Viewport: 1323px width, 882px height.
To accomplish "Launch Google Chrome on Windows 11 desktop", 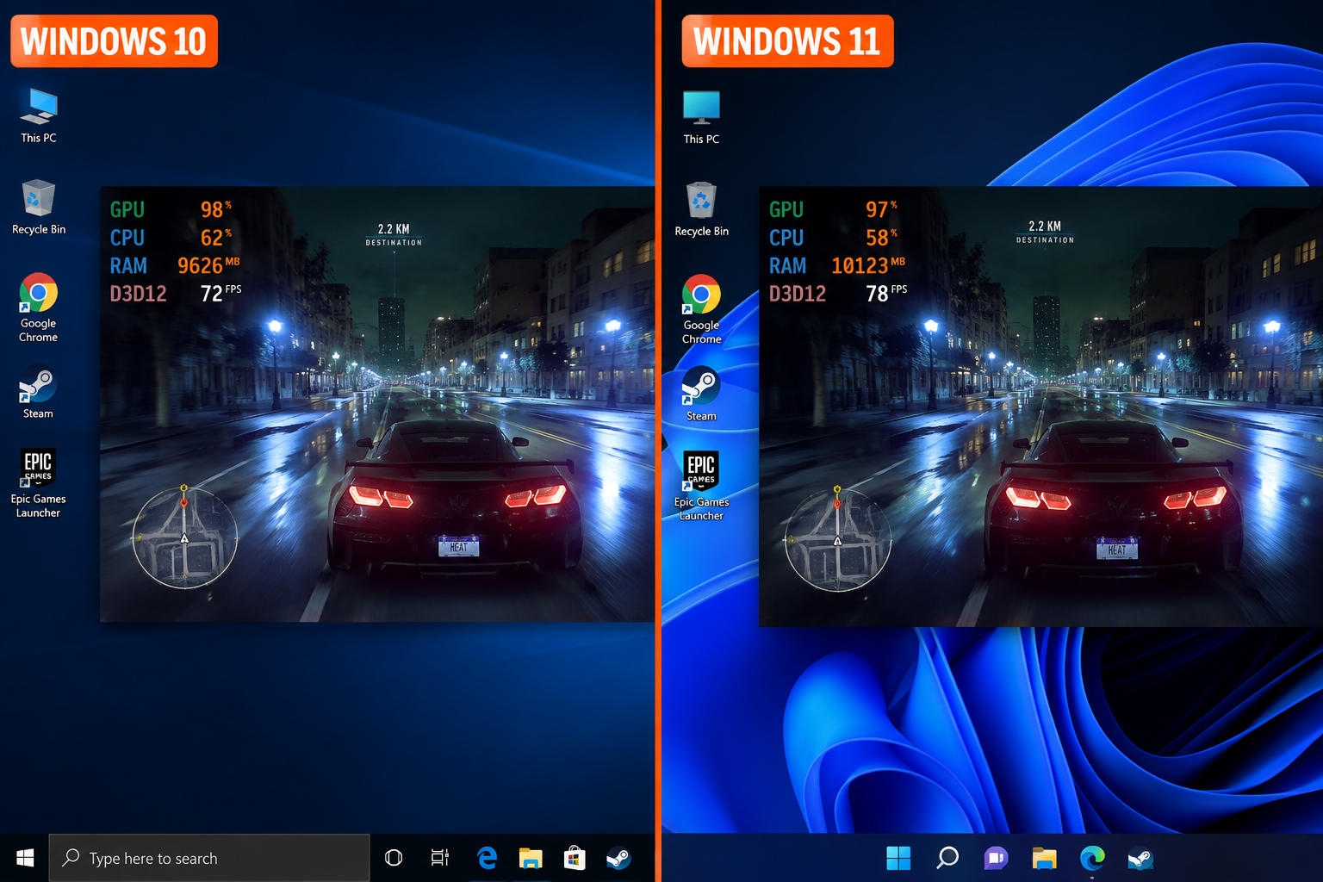I will (x=701, y=309).
